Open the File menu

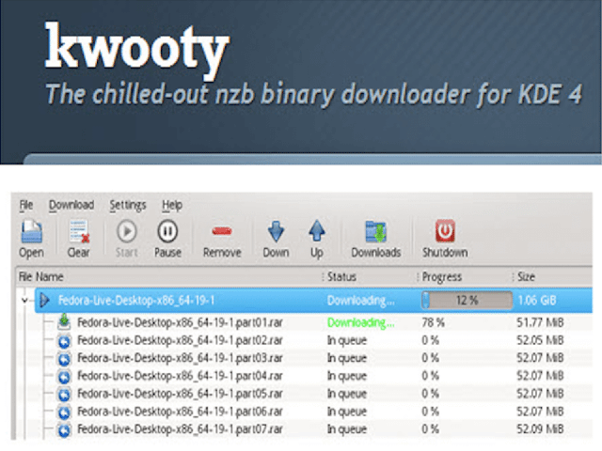[26, 205]
